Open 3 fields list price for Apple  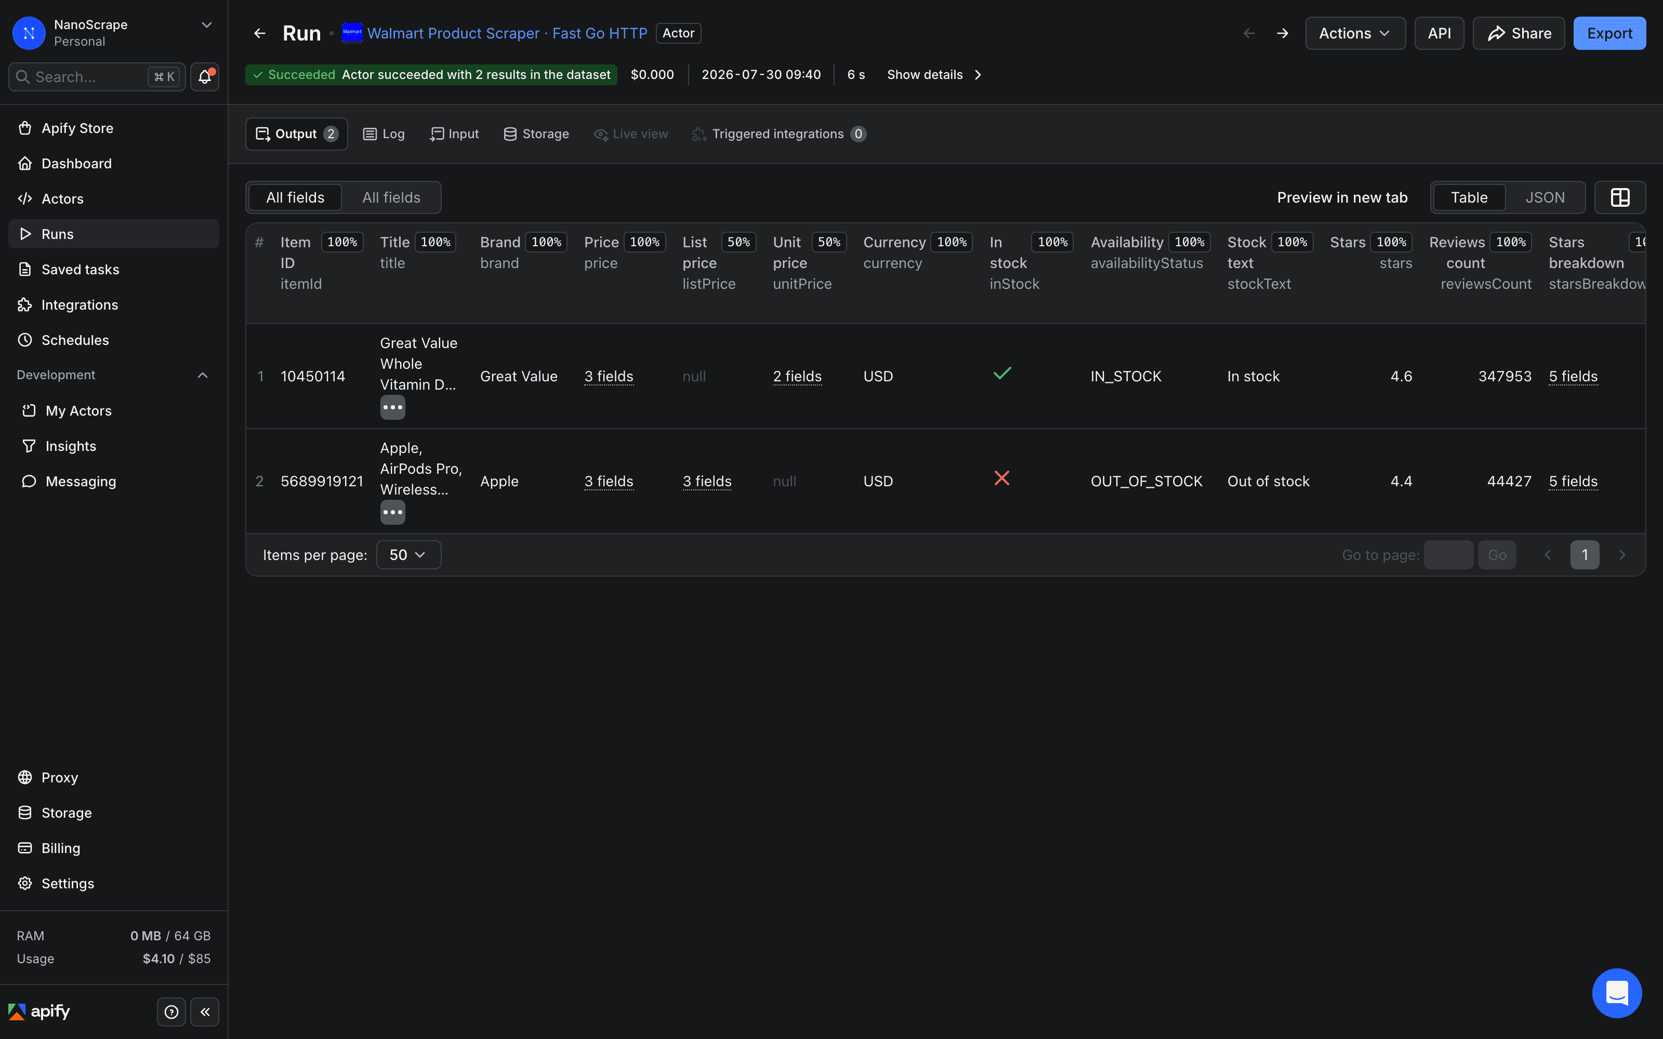(707, 482)
